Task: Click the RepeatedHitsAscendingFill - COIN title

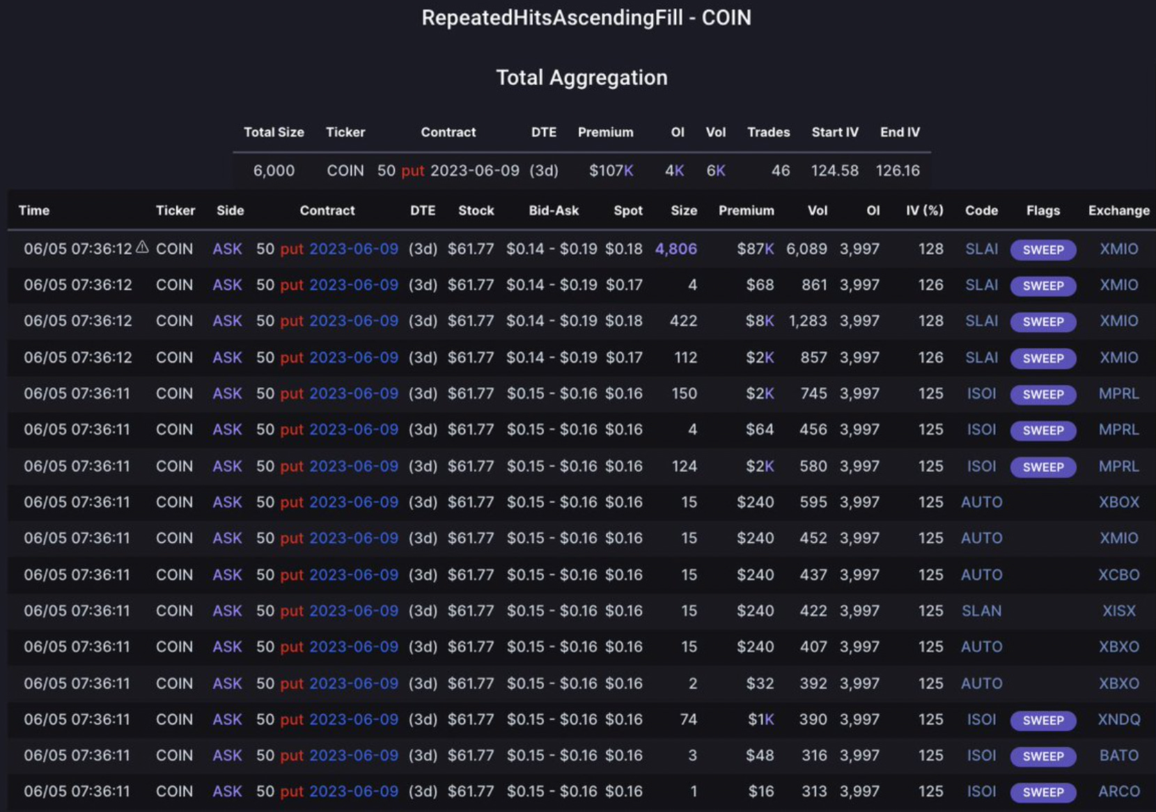Action: (586, 17)
